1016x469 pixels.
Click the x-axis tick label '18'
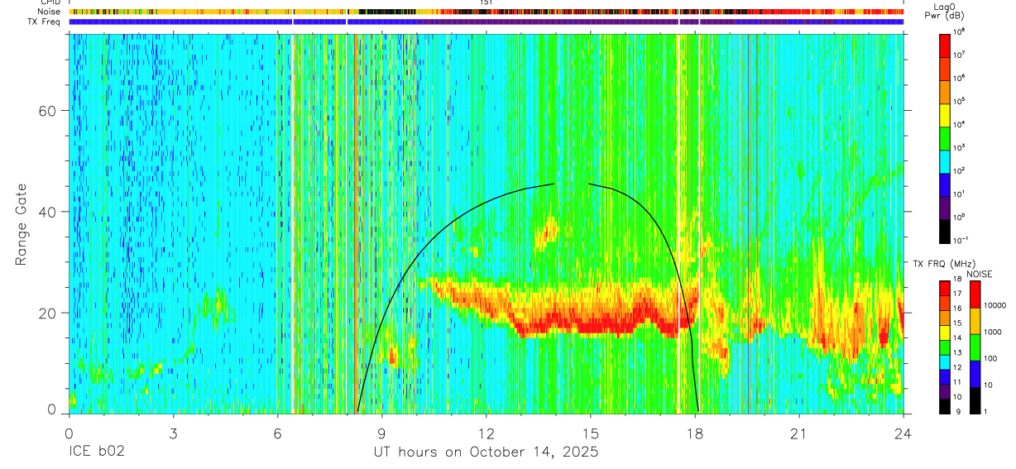695,433
